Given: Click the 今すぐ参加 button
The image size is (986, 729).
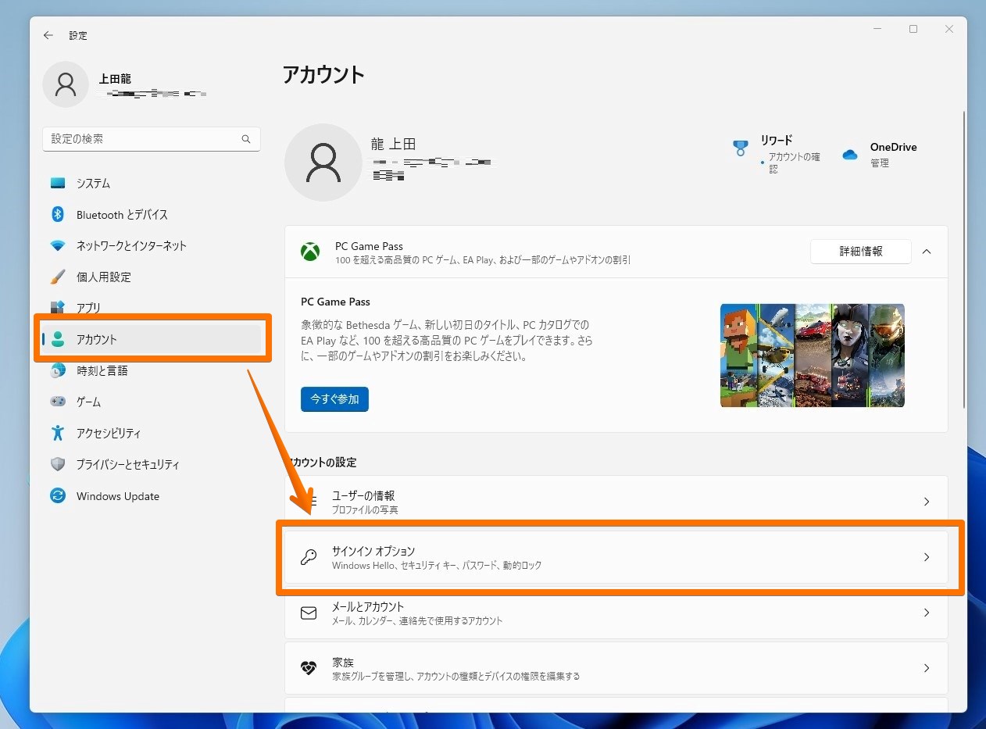Looking at the screenshot, I should 334,398.
